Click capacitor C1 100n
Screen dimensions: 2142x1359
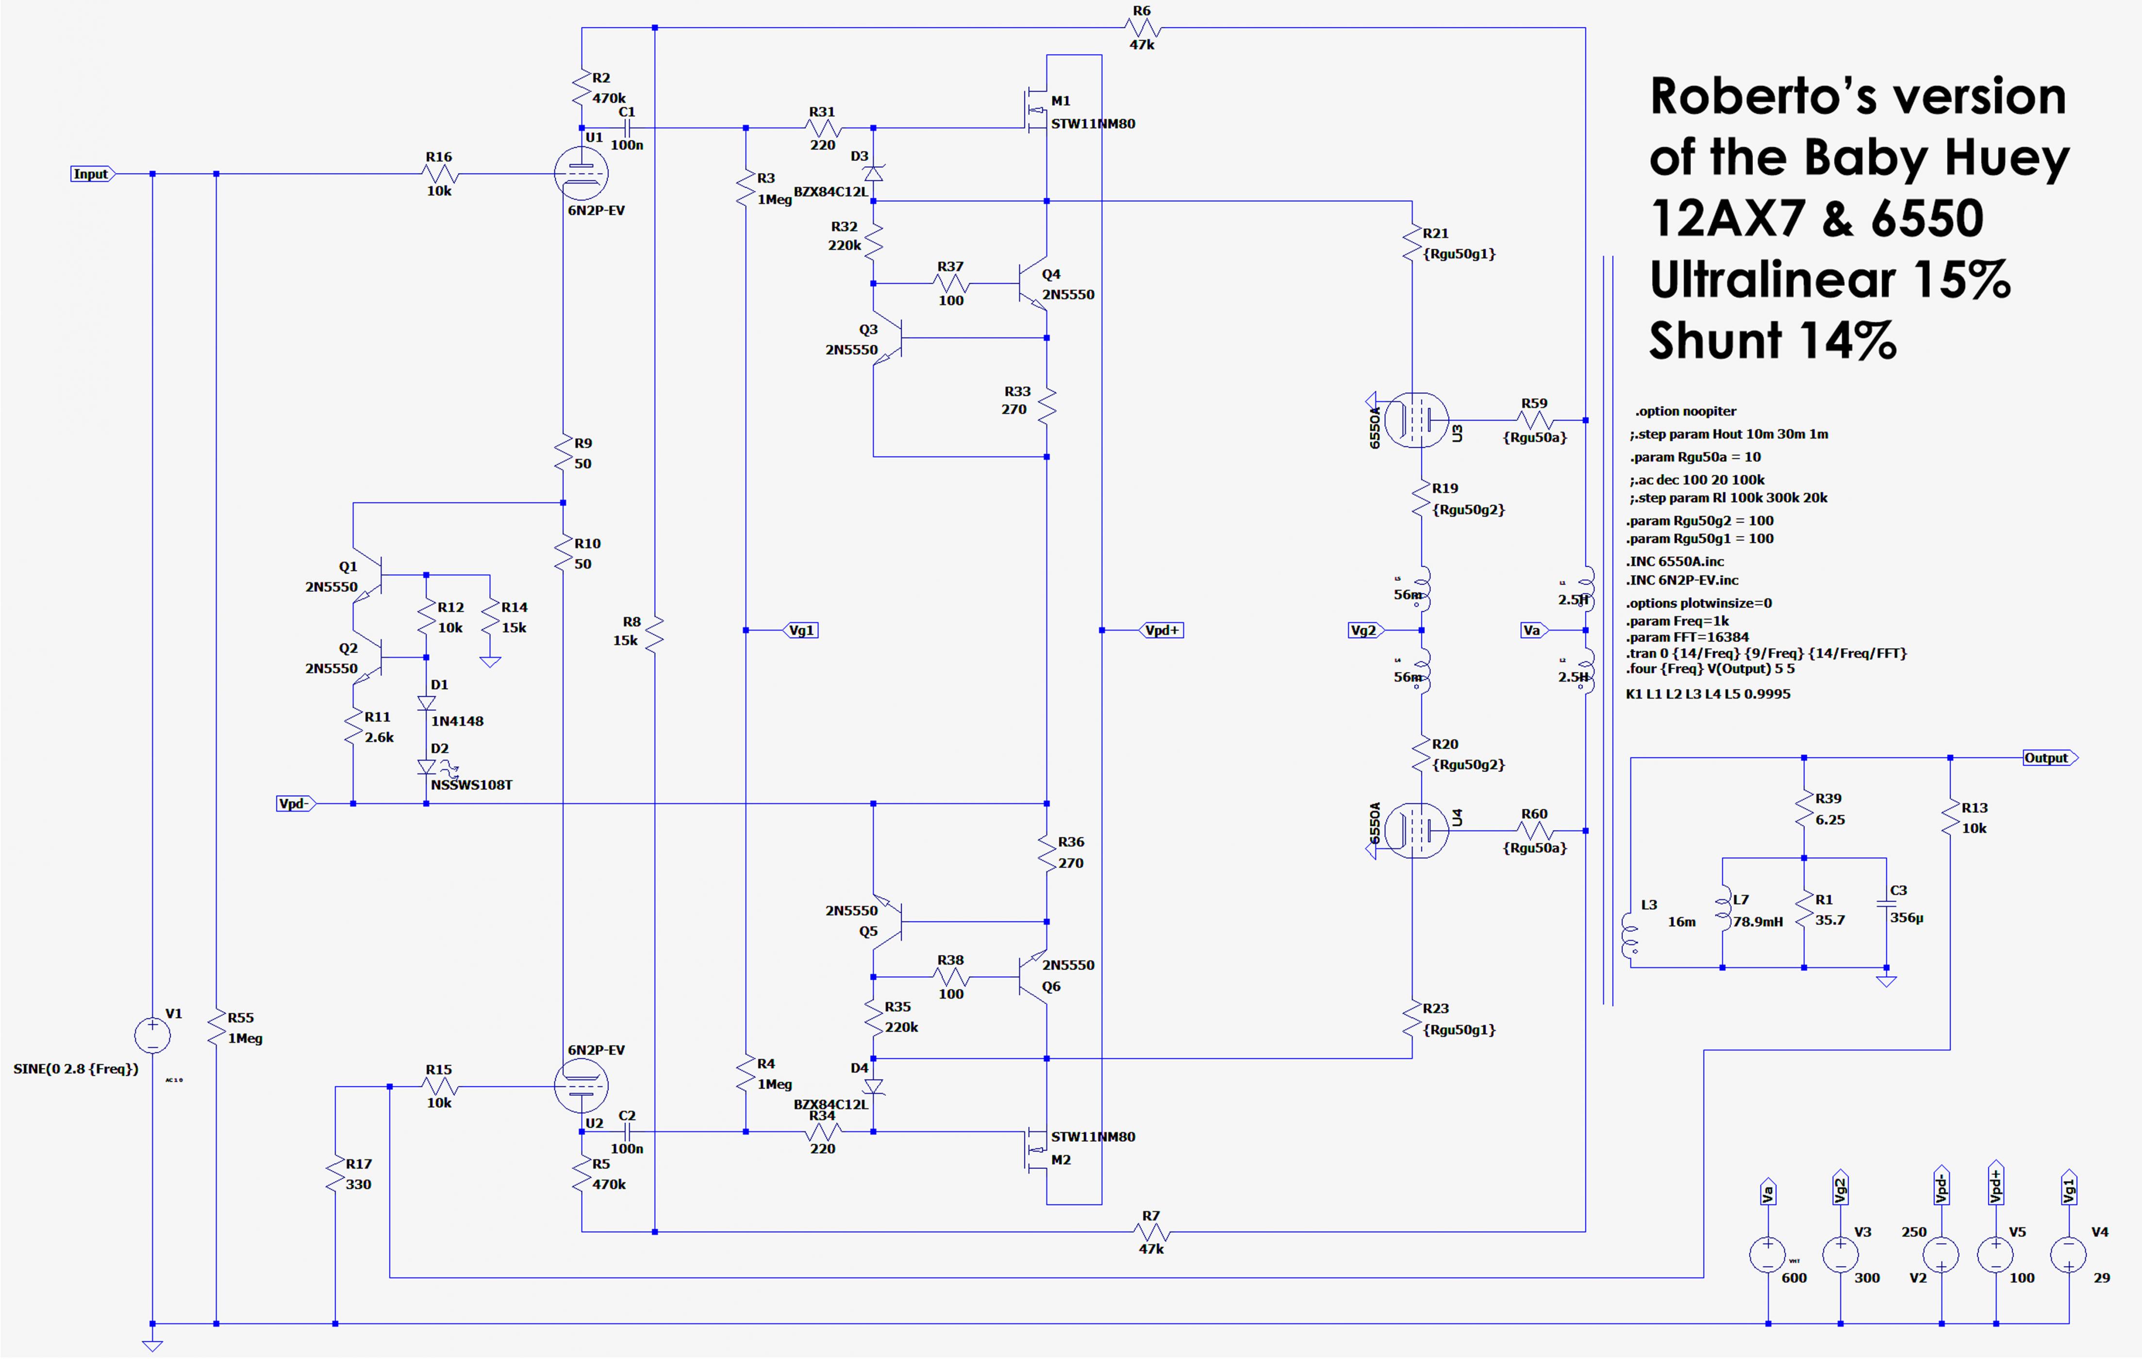point(627,128)
